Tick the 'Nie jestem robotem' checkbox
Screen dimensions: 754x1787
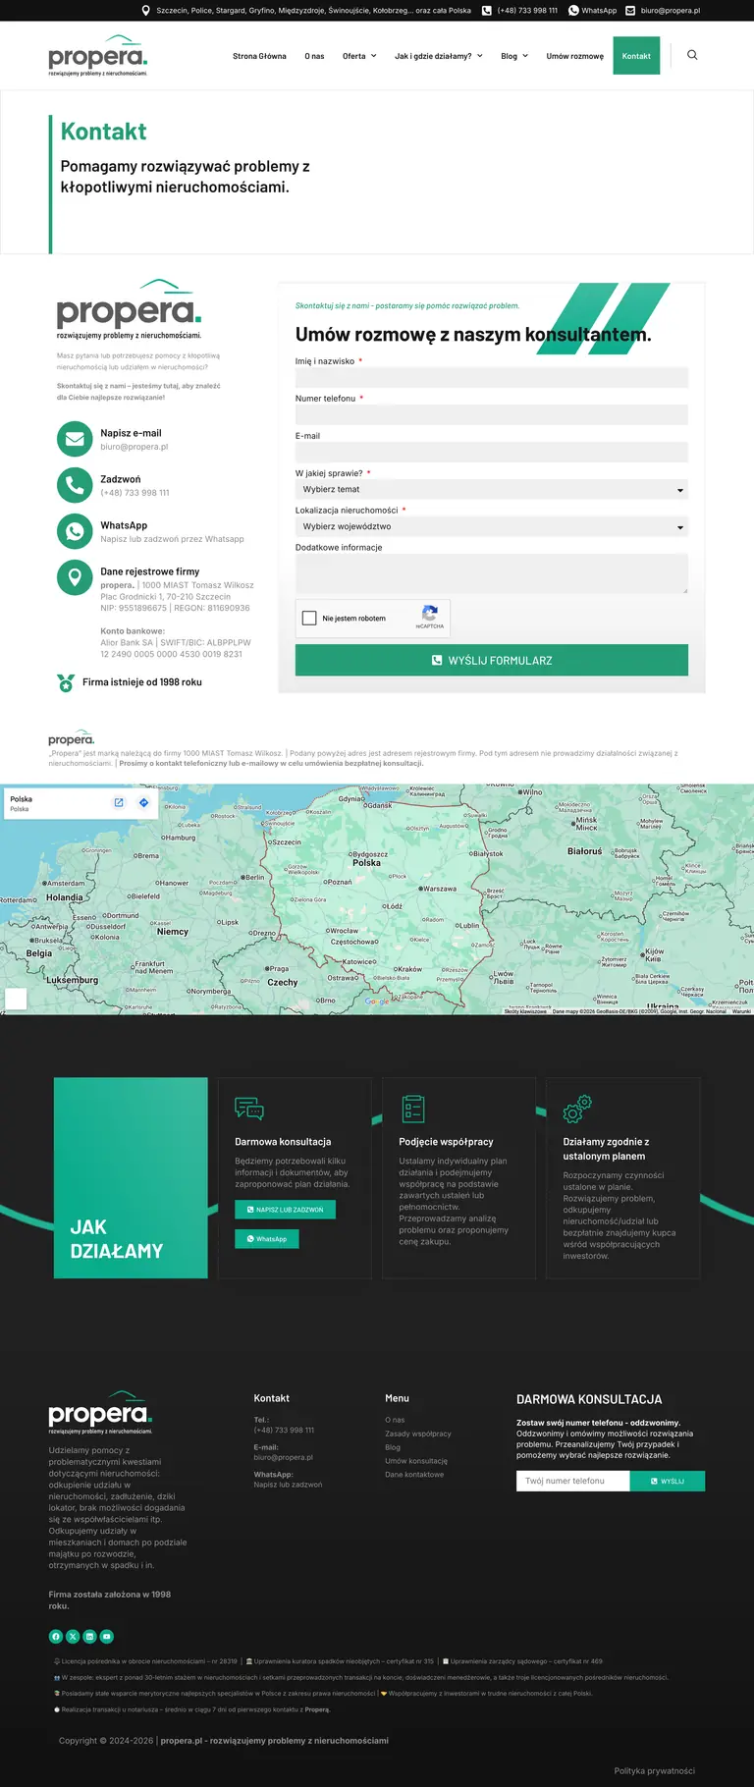pos(309,618)
